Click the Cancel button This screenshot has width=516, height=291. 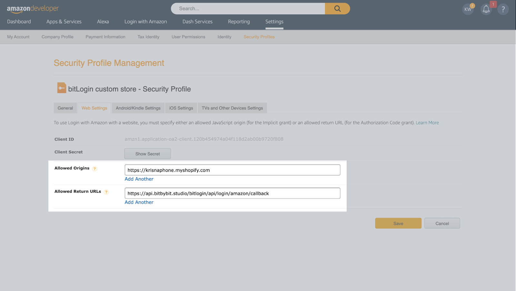442,223
